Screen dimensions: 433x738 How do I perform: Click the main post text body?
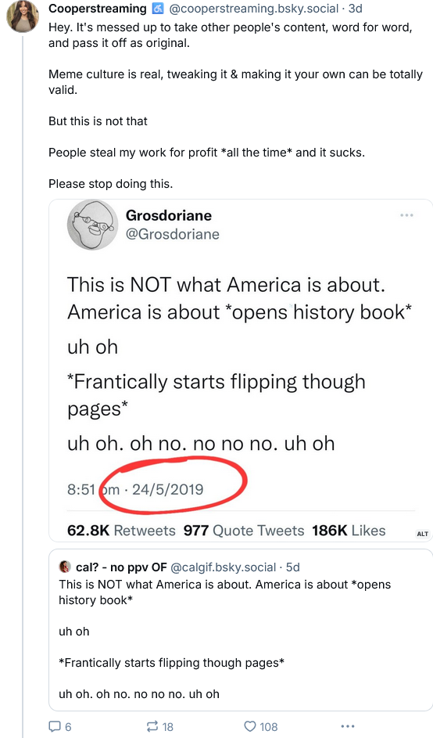click(x=235, y=106)
